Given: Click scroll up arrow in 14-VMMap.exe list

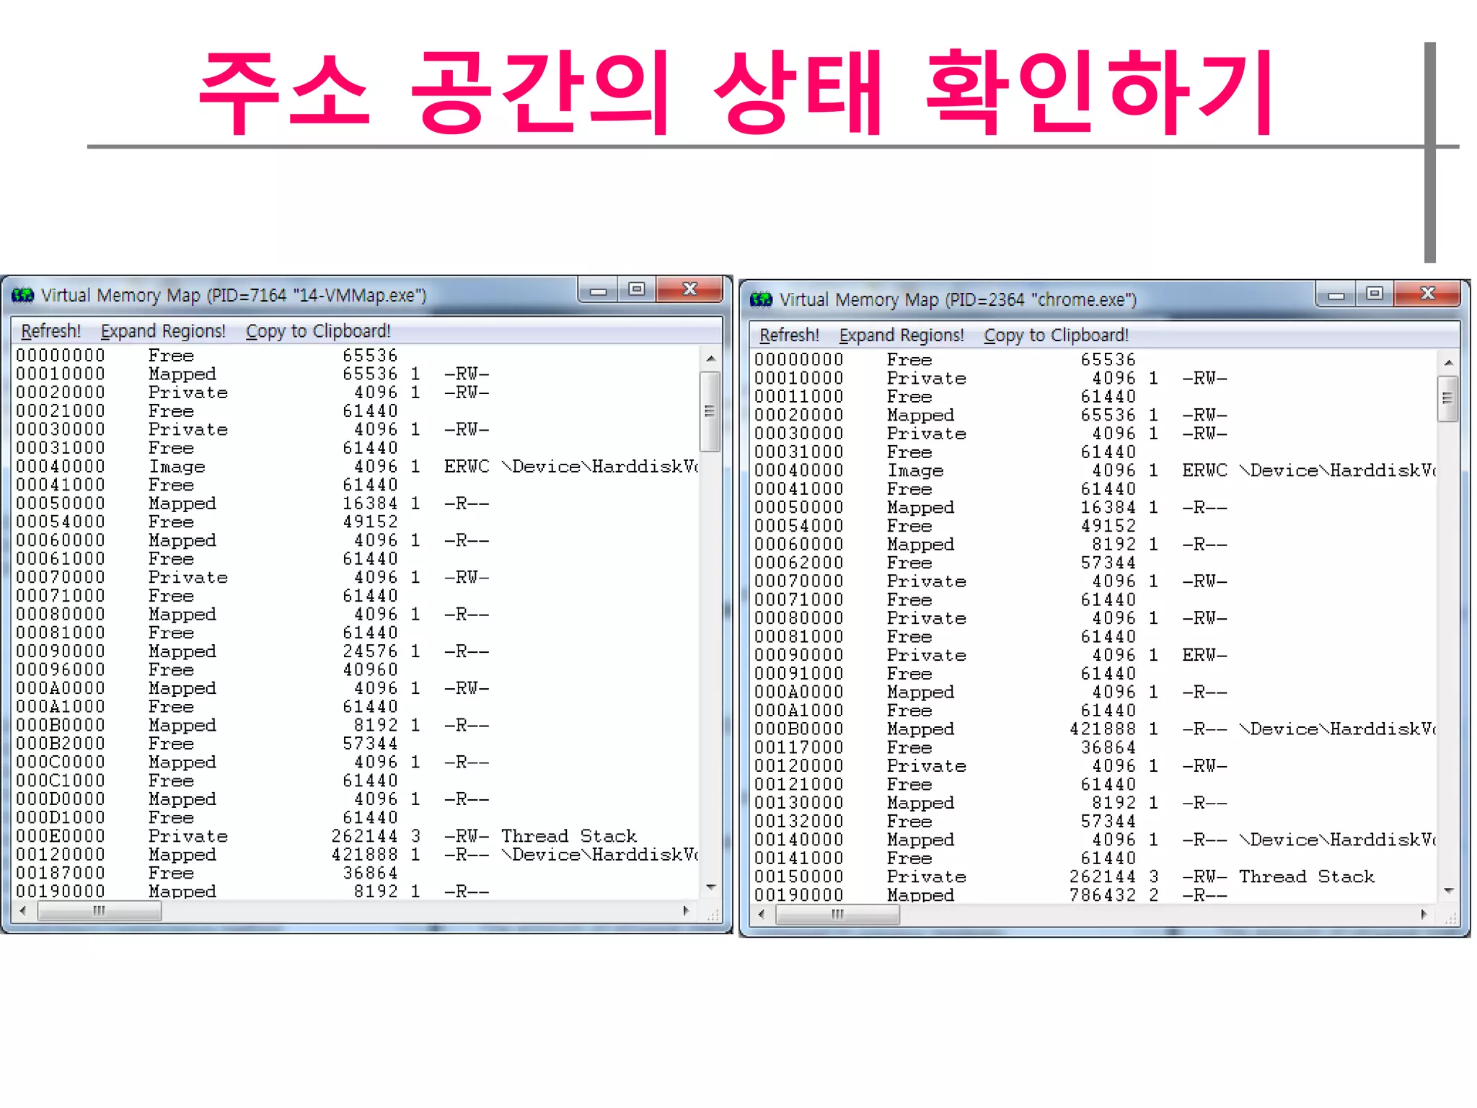Looking at the screenshot, I should coord(710,359).
